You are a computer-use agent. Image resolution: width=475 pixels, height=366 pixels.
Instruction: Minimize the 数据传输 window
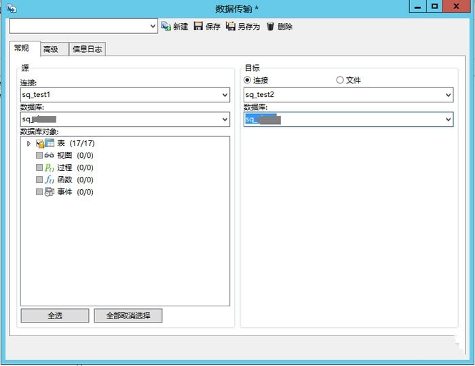point(418,6)
